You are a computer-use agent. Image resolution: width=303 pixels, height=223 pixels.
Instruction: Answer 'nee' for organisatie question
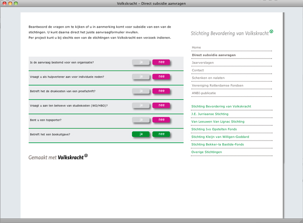[161, 62]
